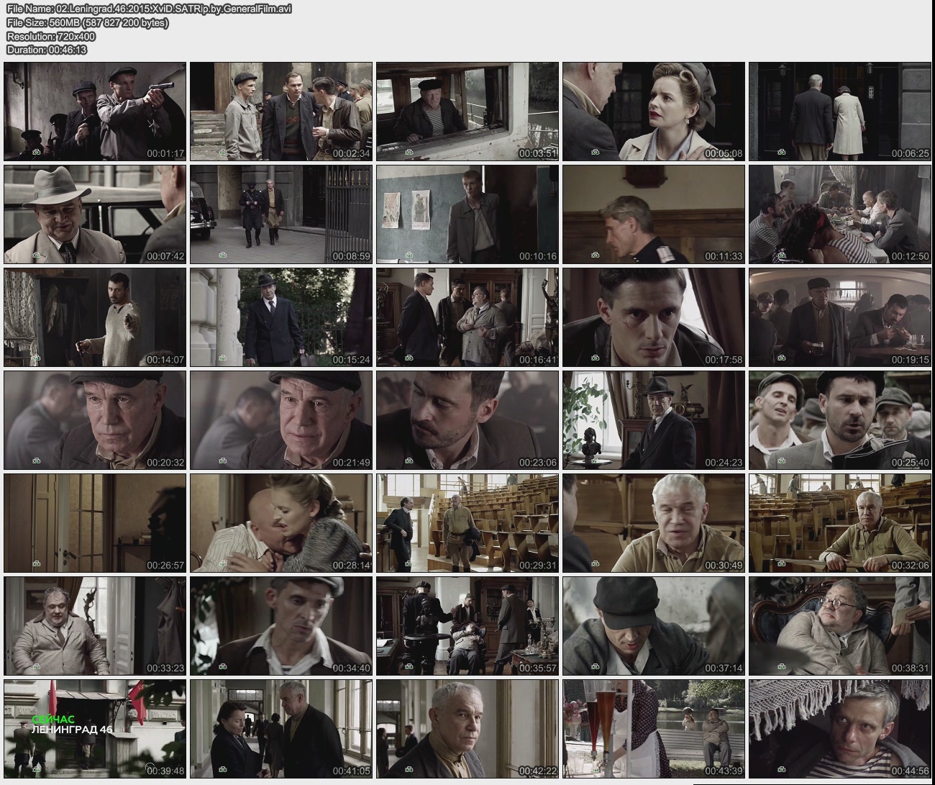Open the thumbnail at 00:17:58
This screenshot has width=935, height=785.
point(653,317)
